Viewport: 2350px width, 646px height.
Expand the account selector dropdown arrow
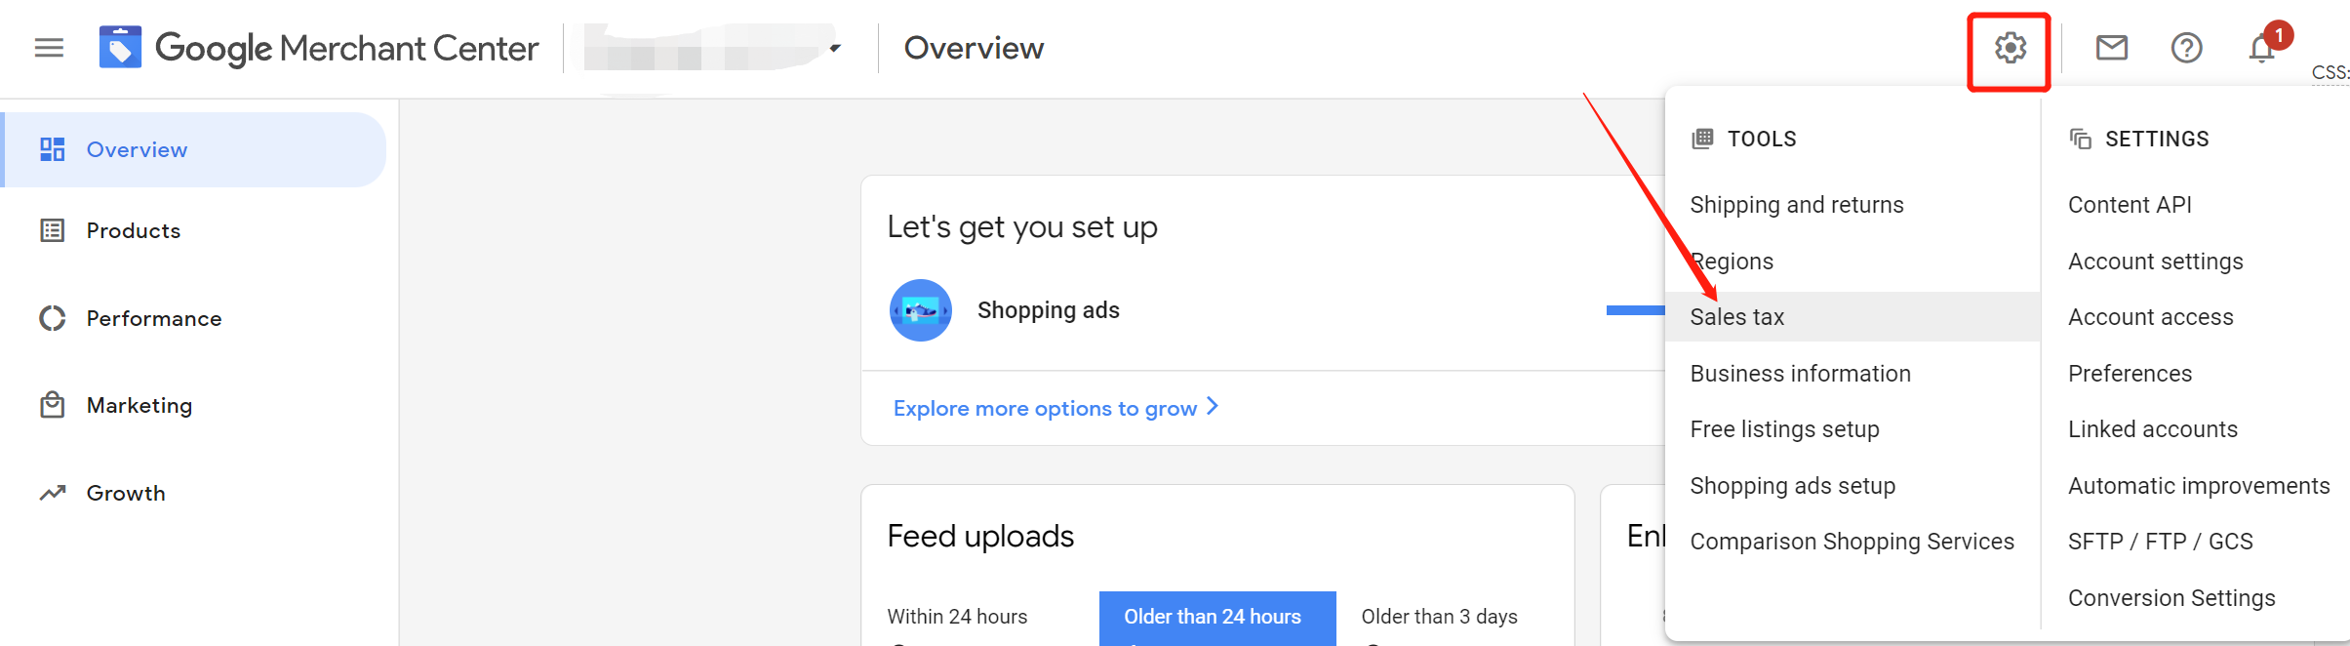click(835, 48)
